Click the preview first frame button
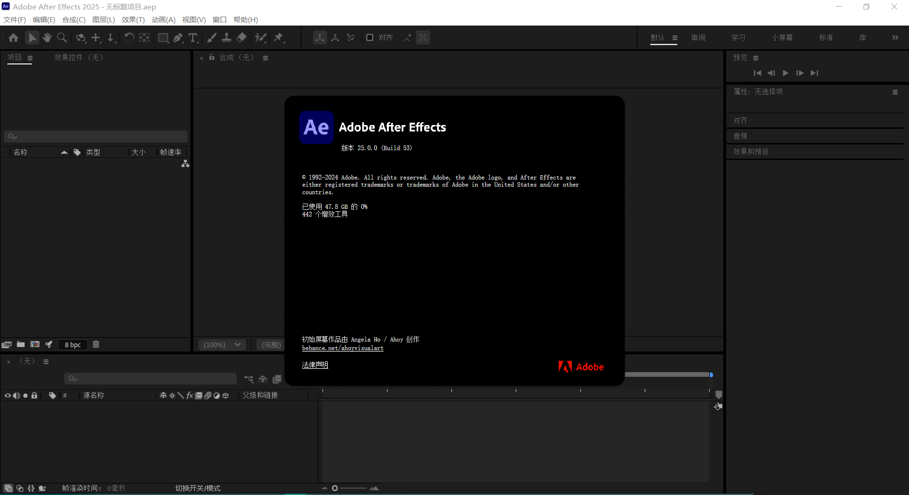 [x=757, y=73]
